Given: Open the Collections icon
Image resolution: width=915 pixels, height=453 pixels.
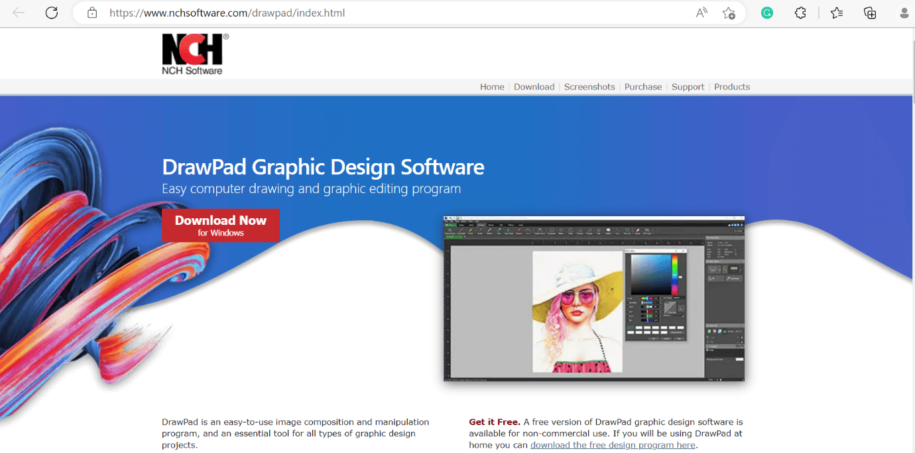Looking at the screenshot, I should [870, 13].
